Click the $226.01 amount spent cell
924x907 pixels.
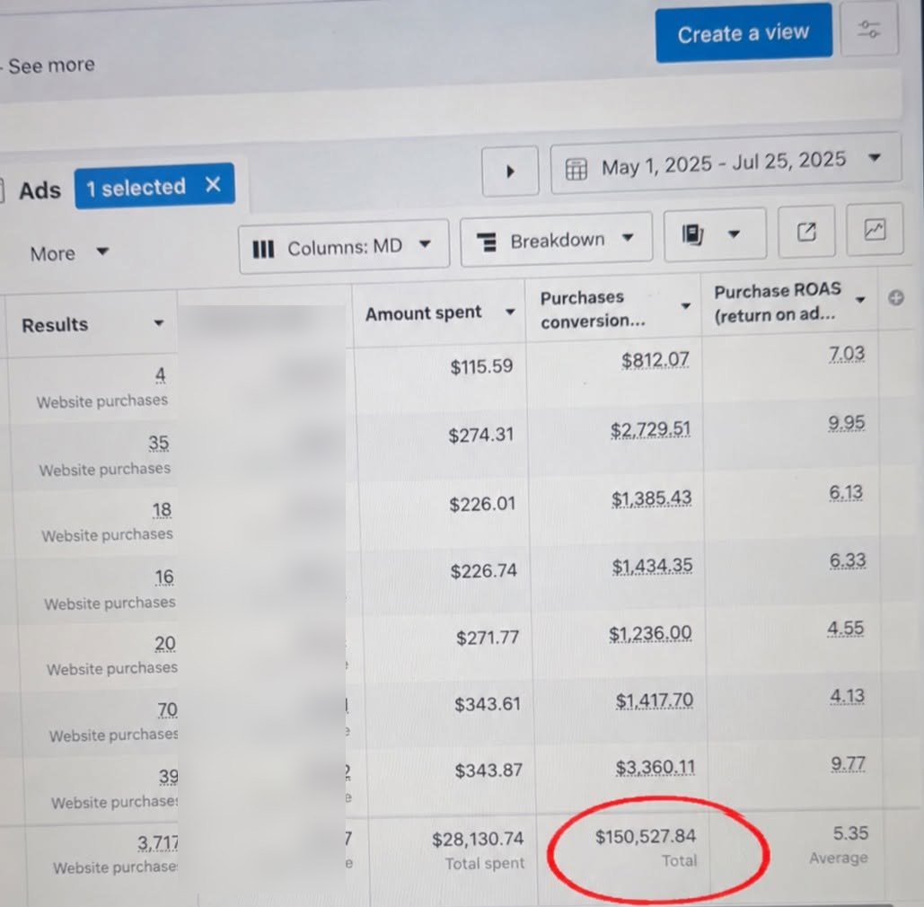[482, 504]
